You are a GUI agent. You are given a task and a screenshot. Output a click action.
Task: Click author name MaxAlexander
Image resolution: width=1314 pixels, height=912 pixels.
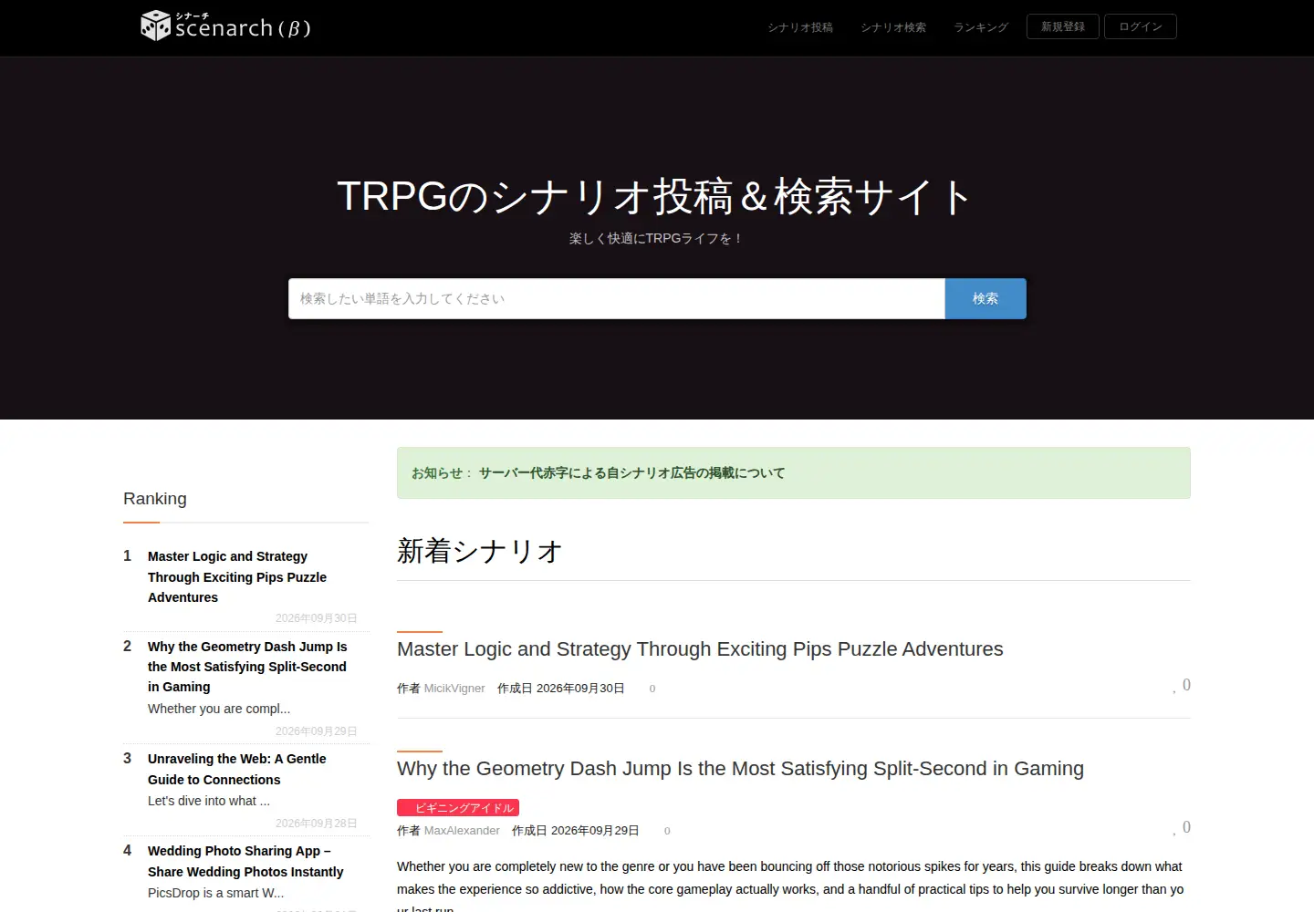[x=462, y=831]
